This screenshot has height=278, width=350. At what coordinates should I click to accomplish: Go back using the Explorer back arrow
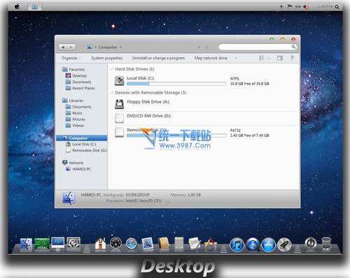63,47
